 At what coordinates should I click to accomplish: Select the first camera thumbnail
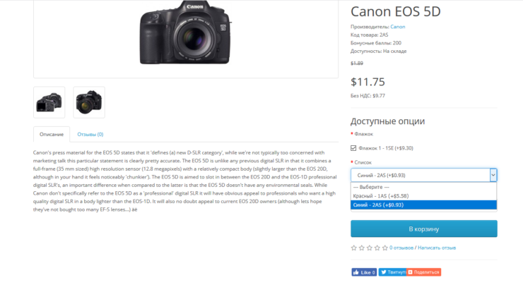click(x=49, y=102)
